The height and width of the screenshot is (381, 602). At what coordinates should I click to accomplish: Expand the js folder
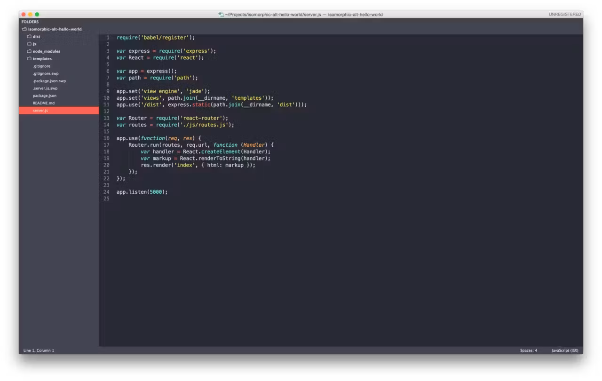click(34, 44)
